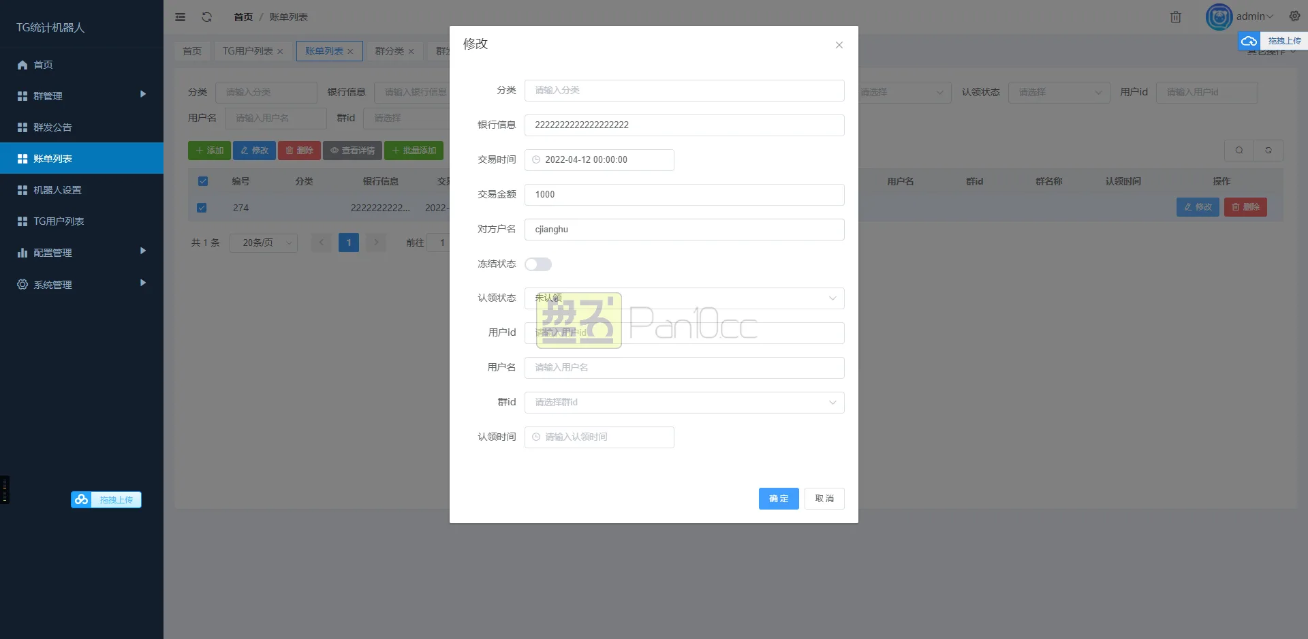Disable the 冻结状态 switch

pos(538,264)
